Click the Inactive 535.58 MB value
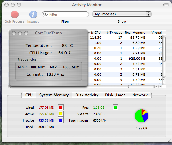The width and height of the screenshot is (172, 145). click(x=46, y=120)
